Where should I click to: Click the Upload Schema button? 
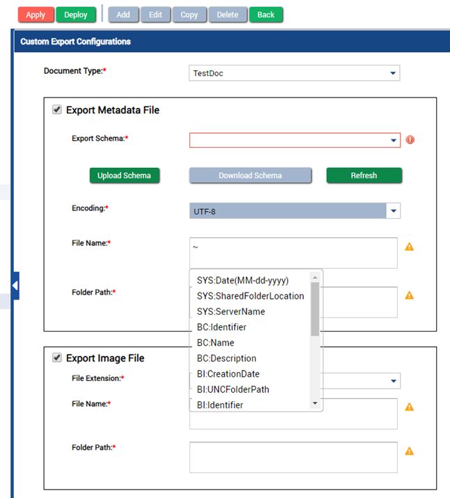tap(124, 176)
